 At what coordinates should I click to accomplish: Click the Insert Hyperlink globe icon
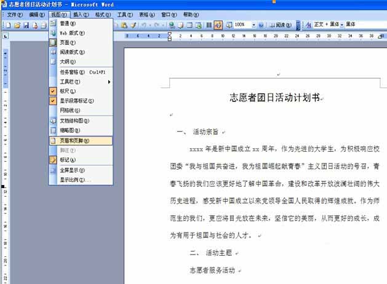tap(172, 25)
